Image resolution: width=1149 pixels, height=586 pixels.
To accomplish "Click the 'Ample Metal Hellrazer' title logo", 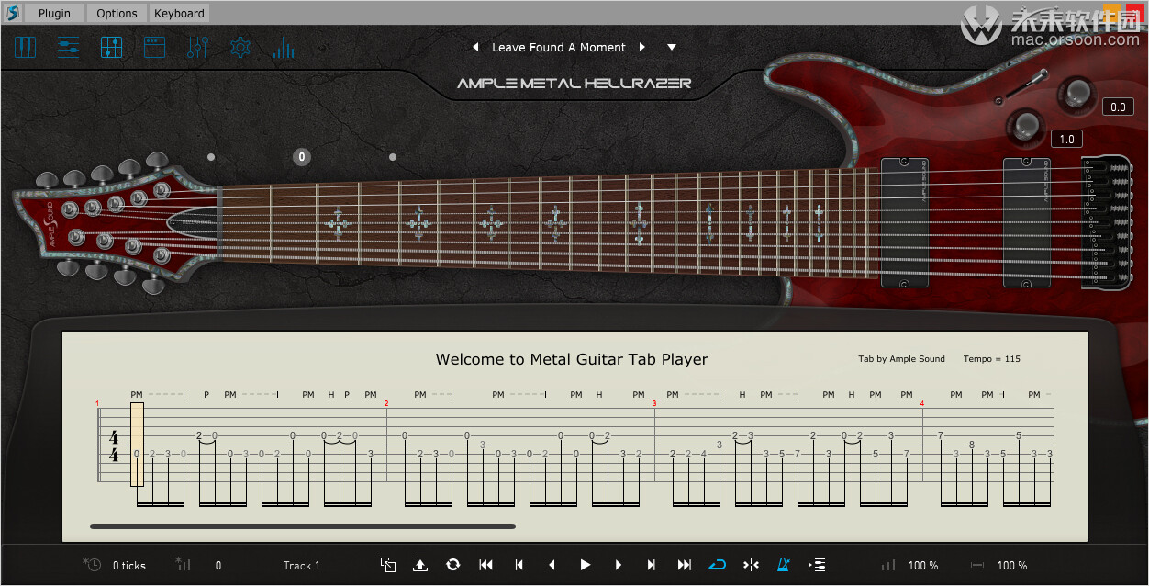I will point(574,84).
